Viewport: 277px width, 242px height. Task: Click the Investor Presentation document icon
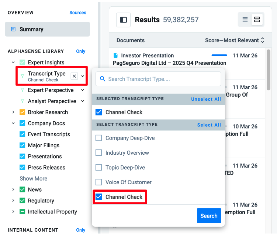(115, 56)
